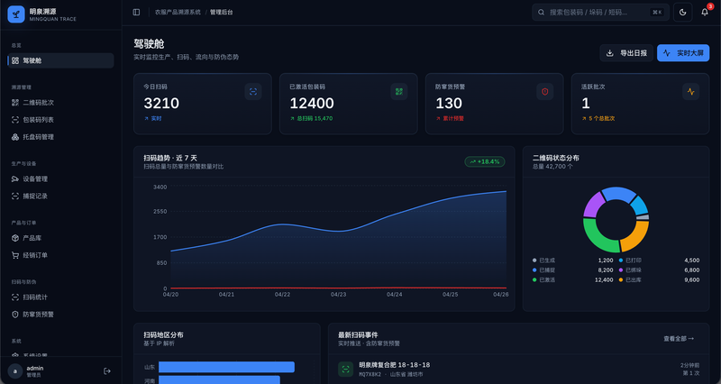Toggle the sidebar collapse icon

(x=136, y=12)
